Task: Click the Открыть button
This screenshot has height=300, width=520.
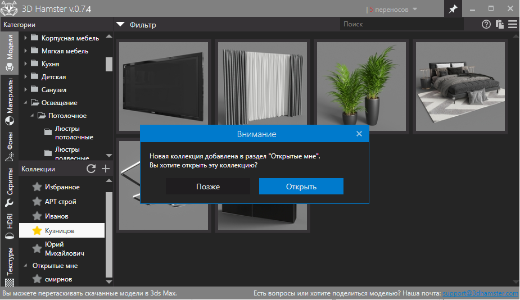Action: click(301, 187)
